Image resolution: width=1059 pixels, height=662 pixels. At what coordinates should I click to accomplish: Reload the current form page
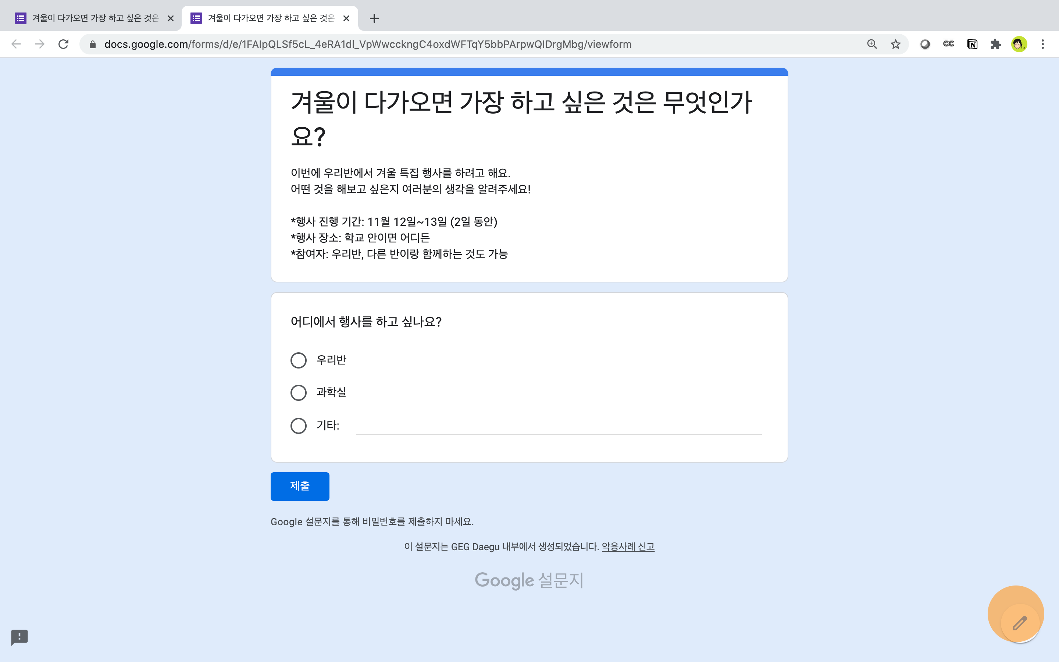coord(64,44)
